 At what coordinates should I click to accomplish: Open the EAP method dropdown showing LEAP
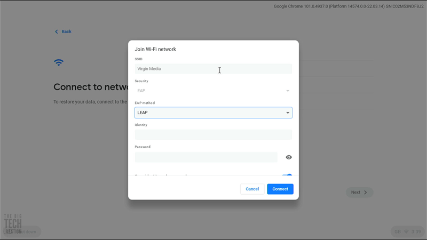213,113
